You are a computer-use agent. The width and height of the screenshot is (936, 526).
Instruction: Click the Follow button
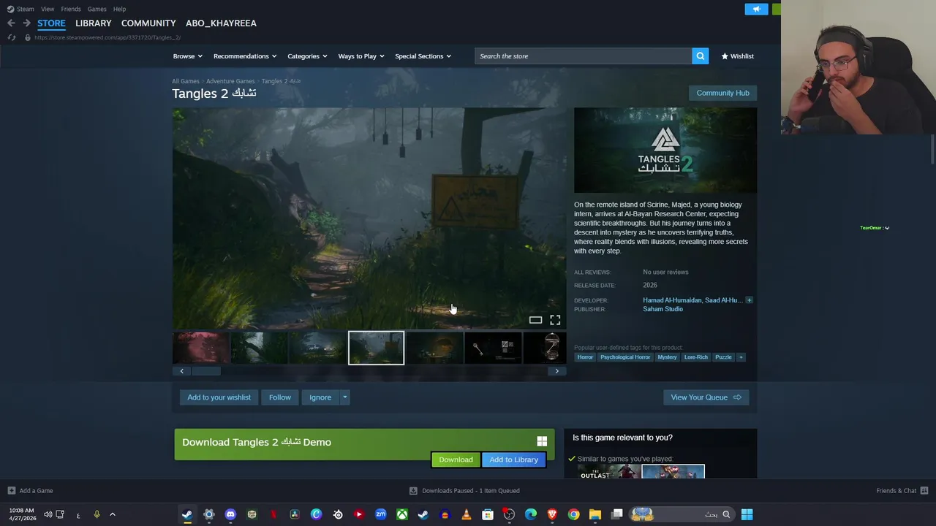coord(279,397)
